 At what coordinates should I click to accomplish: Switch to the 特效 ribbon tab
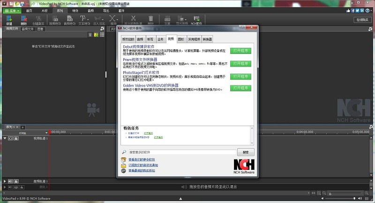click(x=75, y=10)
